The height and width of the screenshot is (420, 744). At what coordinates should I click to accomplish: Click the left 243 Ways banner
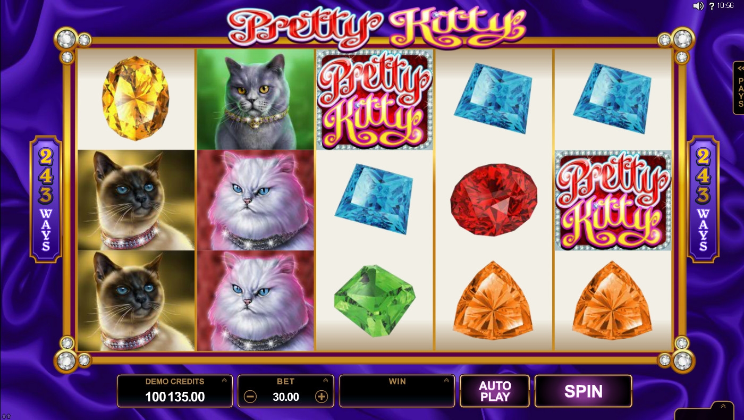coord(46,199)
